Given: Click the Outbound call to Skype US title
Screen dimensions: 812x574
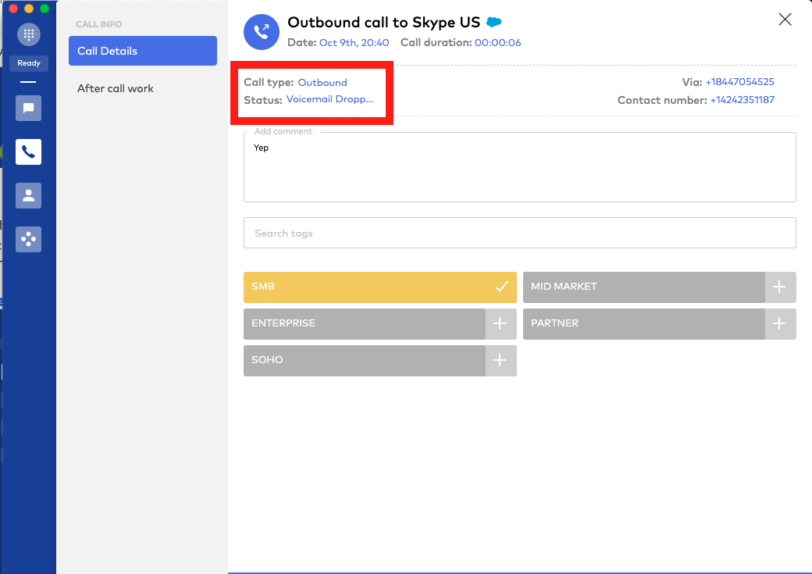Looking at the screenshot, I should click(x=383, y=23).
